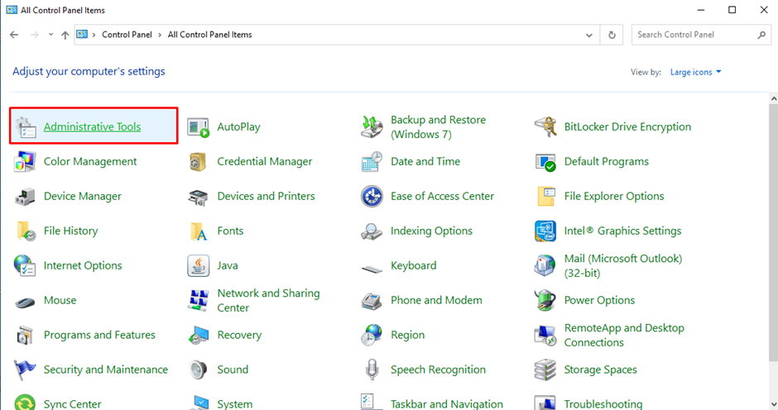Open the System link

click(235, 404)
